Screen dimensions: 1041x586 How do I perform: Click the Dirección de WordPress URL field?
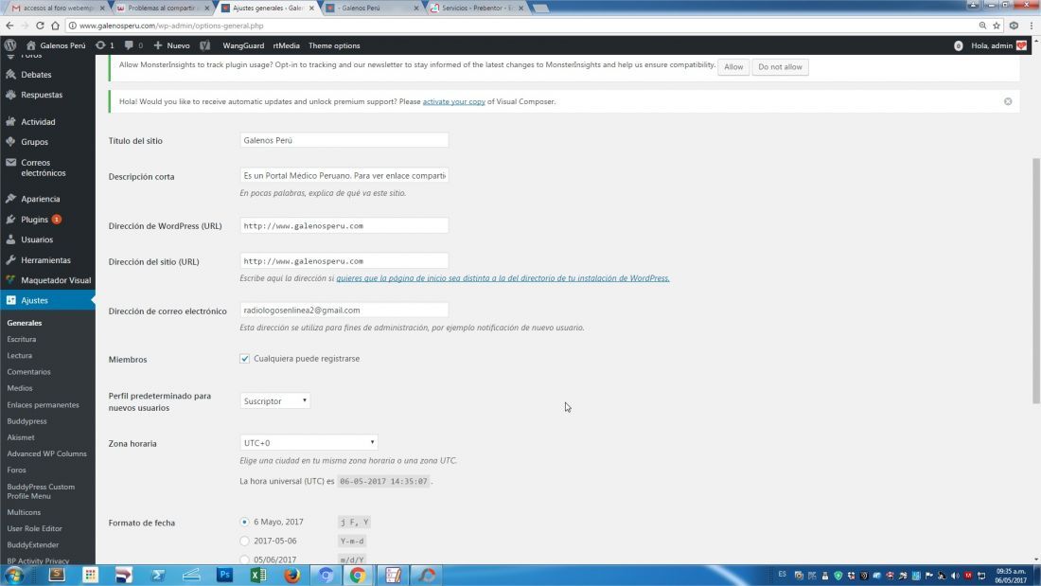344,226
